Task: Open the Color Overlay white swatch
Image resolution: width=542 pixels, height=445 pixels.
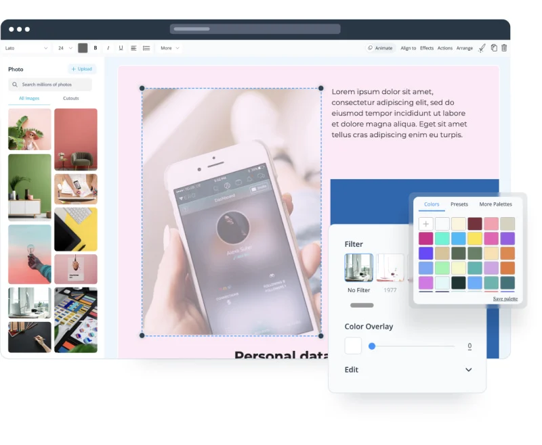Action: [353, 346]
